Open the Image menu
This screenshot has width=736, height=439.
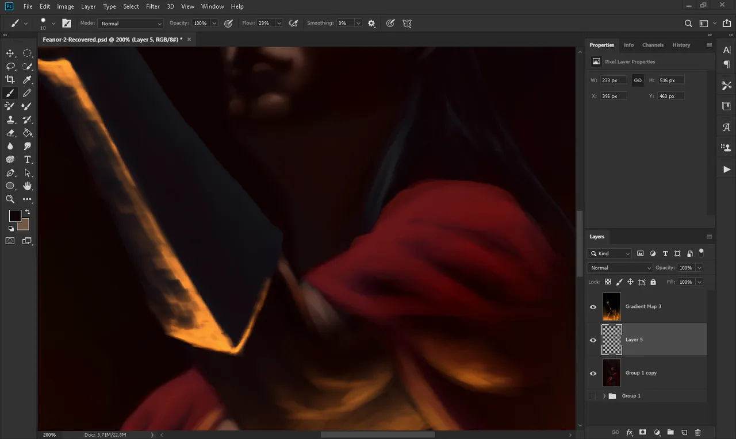pos(66,6)
